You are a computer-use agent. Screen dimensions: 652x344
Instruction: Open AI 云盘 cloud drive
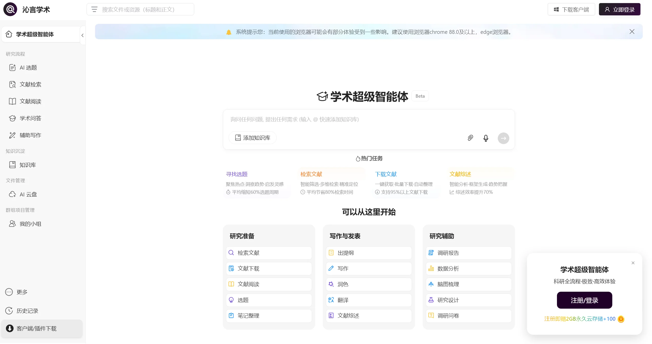(28, 194)
